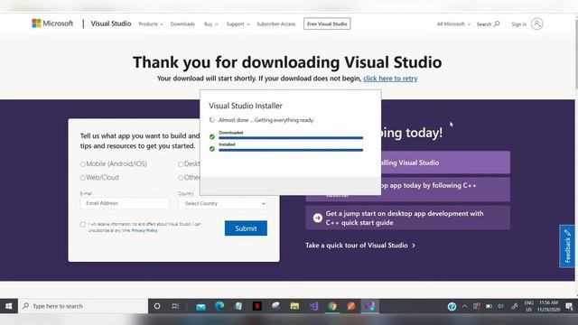
Task: Expand the All Microsoft menu
Action: (x=453, y=24)
